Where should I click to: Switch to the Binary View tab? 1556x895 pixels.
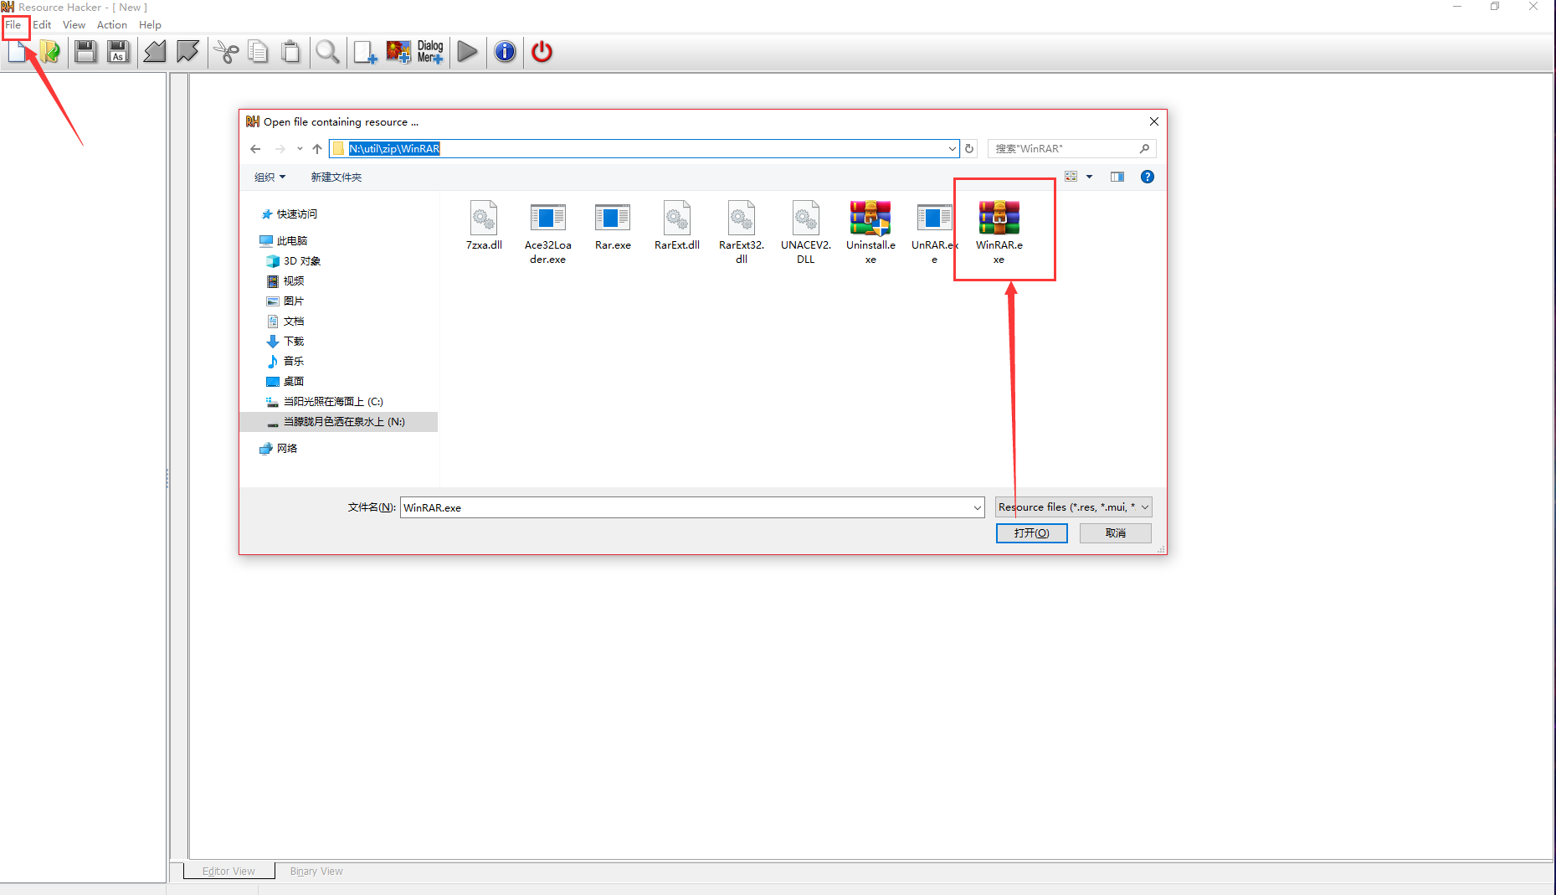(316, 871)
